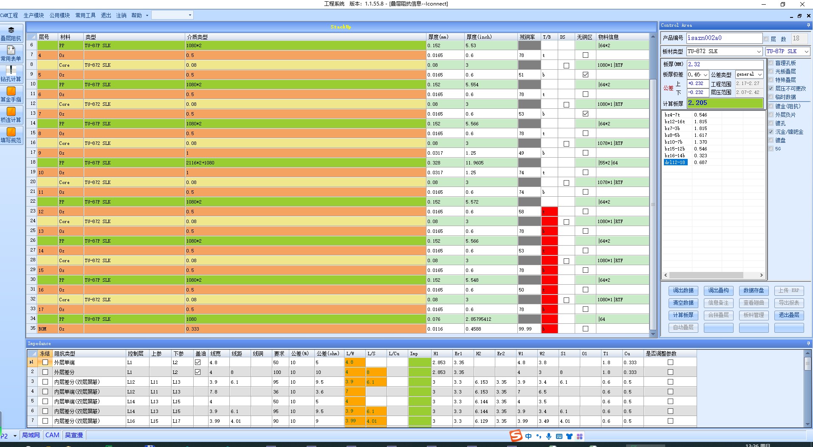The width and height of the screenshot is (813, 447).
Task: Open the 常用表单 common forms tool
Action: (11, 54)
